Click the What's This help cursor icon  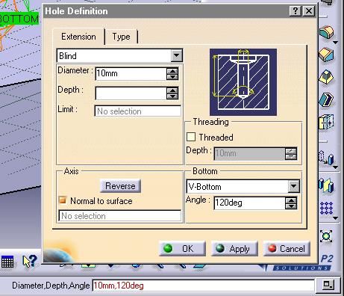[30, 261]
